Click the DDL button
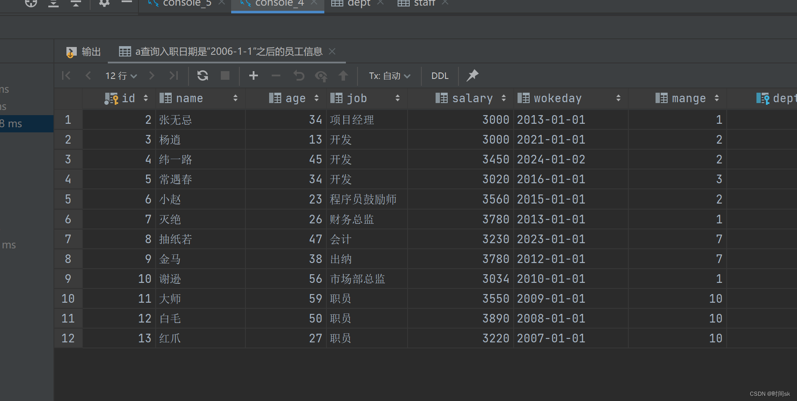Viewport: 797px width, 401px height. tap(440, 76)
